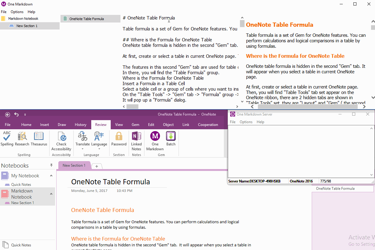Open the Quick Access Toolbar customize dropdown
This screenshot has width=375, height=250.
pos(25,115)
